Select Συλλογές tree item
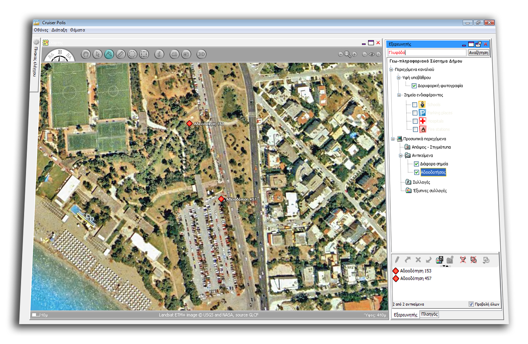The image size is (528, 344). (421, 182)
